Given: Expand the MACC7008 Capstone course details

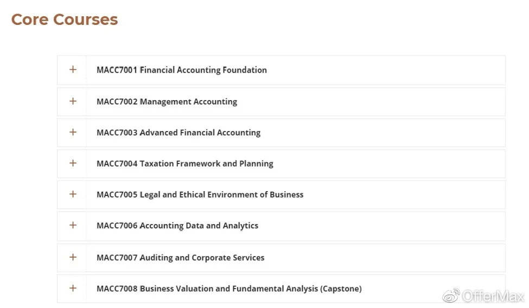Looking at the screenshot, I should 73,288.
